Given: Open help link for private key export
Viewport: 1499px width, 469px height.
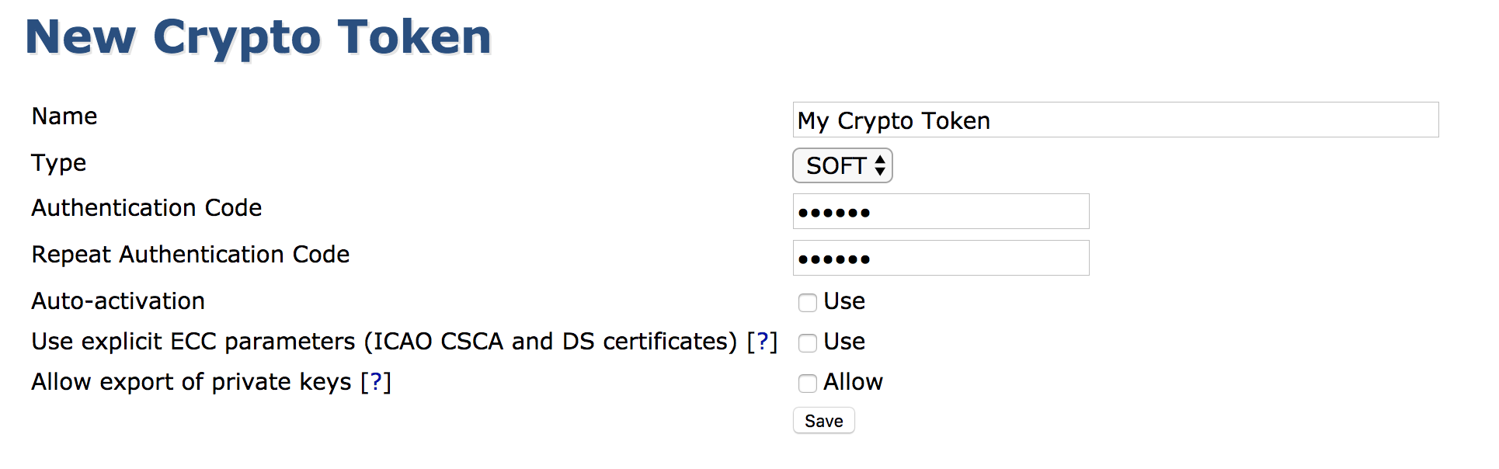Looking at the screenshot, I should point(376,382).
